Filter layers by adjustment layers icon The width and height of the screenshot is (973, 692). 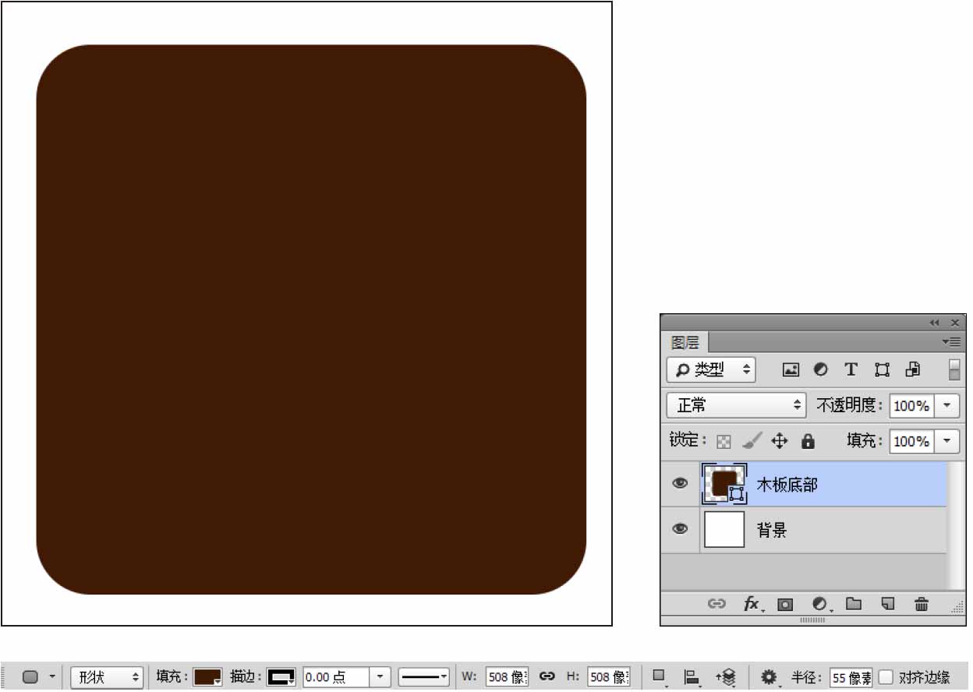coord(820,370)
